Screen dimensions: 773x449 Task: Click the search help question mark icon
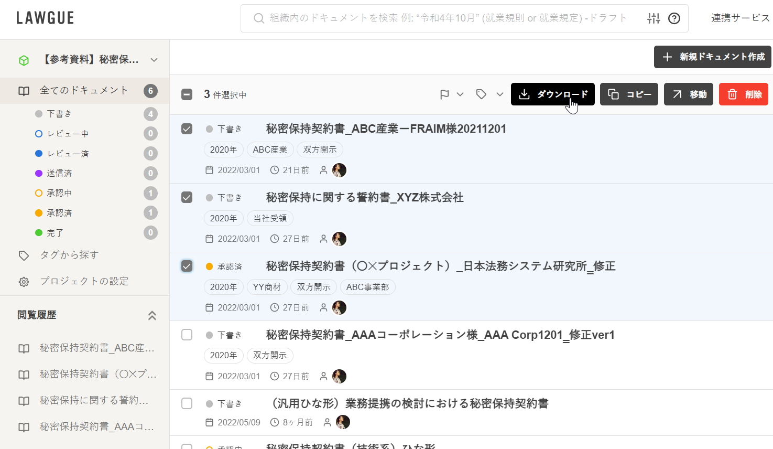[x=674, y=18]
